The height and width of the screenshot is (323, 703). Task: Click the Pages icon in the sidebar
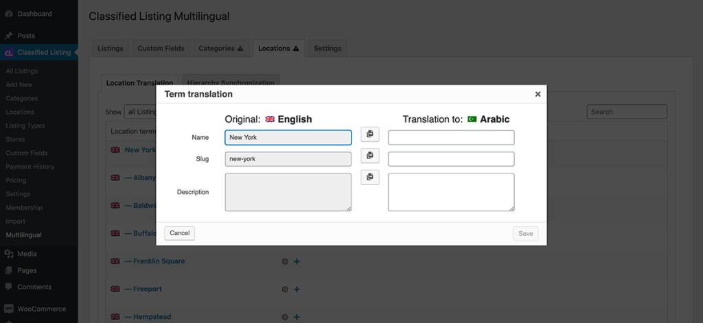pos(8,271)
